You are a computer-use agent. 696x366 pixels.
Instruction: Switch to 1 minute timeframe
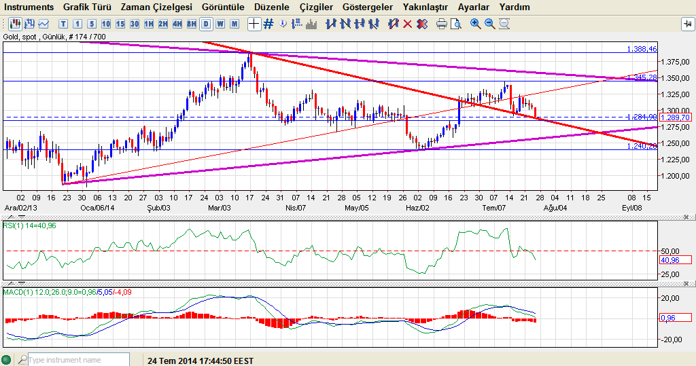pyautogui.click(x=77, y=24)
